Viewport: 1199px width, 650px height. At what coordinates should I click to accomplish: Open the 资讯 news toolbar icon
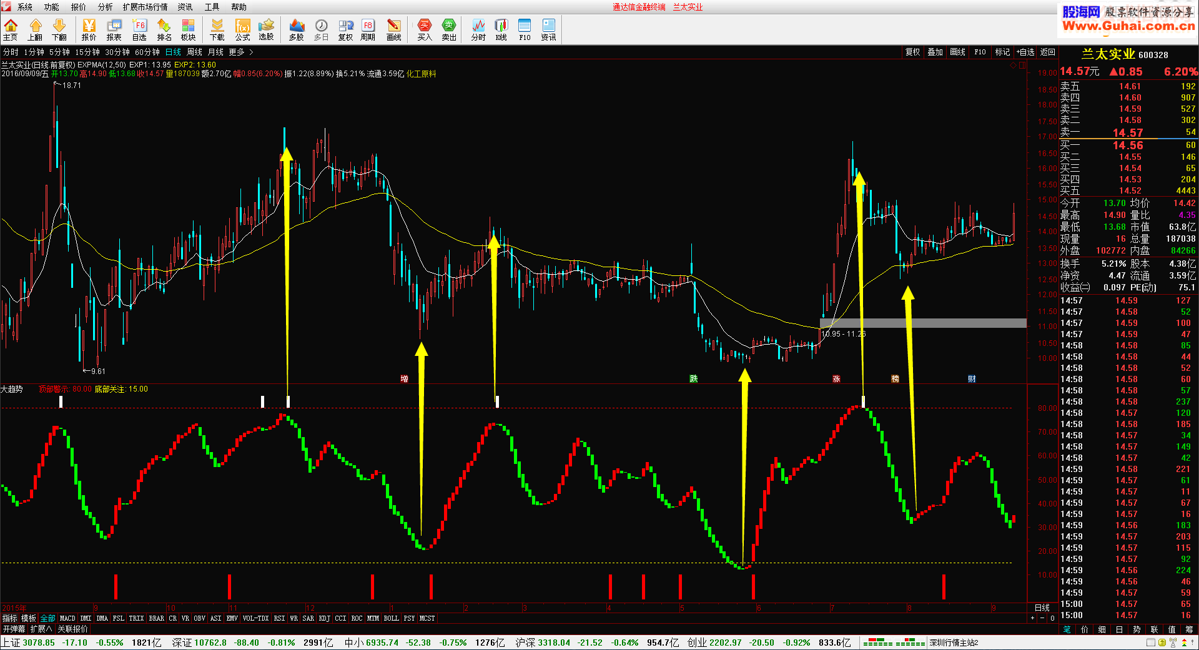point(548,29)
